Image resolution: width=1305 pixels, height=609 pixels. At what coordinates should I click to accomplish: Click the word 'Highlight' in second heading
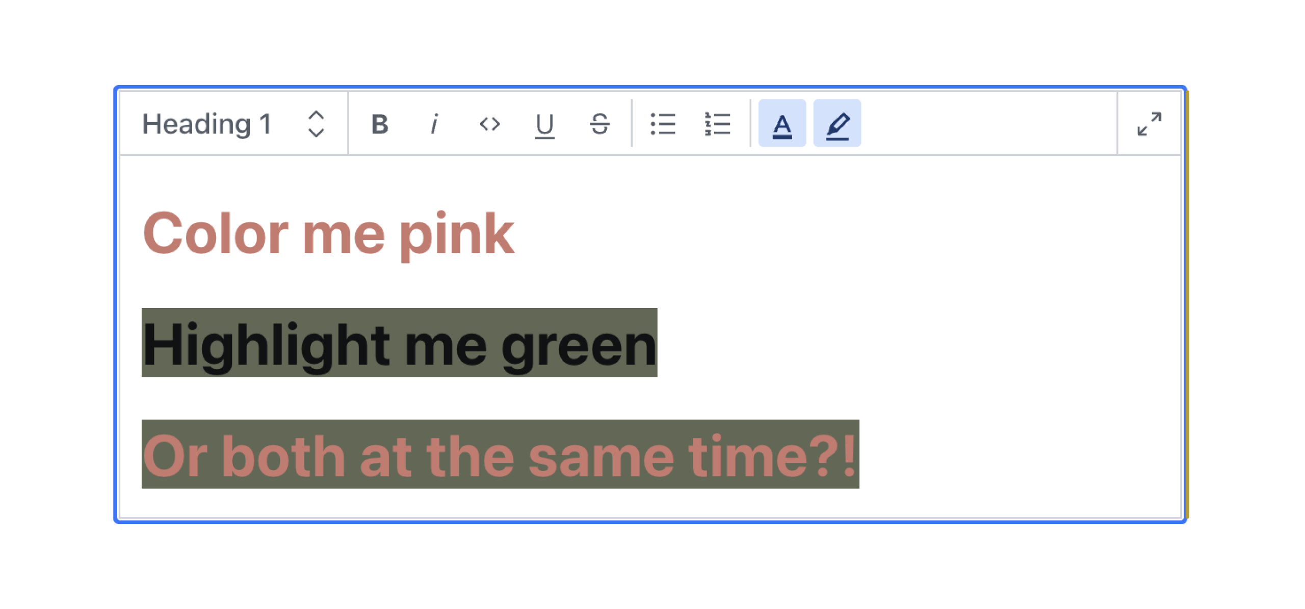pyautogui.click(x=266, y=345)
